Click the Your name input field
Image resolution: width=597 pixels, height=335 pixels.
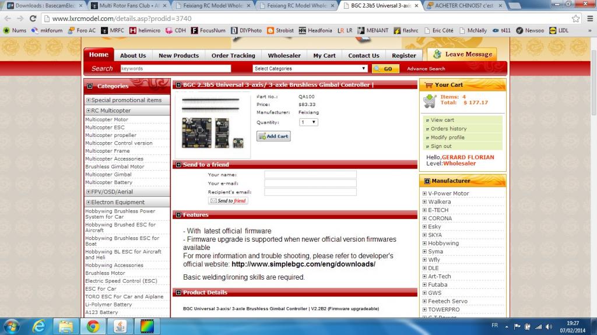(x=310, y=175)
